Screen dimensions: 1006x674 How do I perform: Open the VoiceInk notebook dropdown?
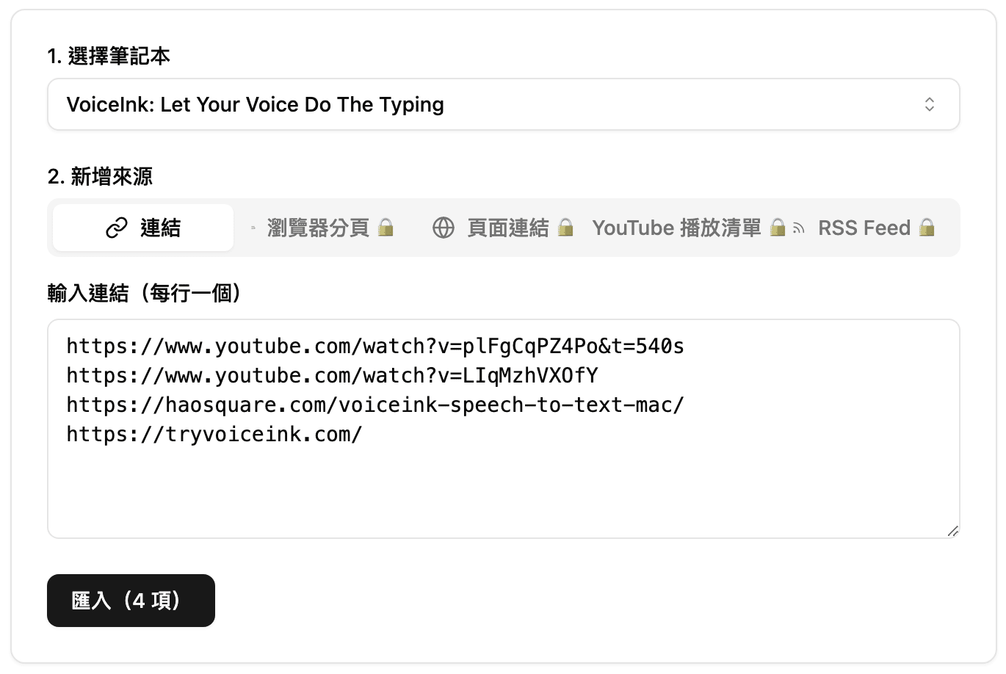point(503,104)
